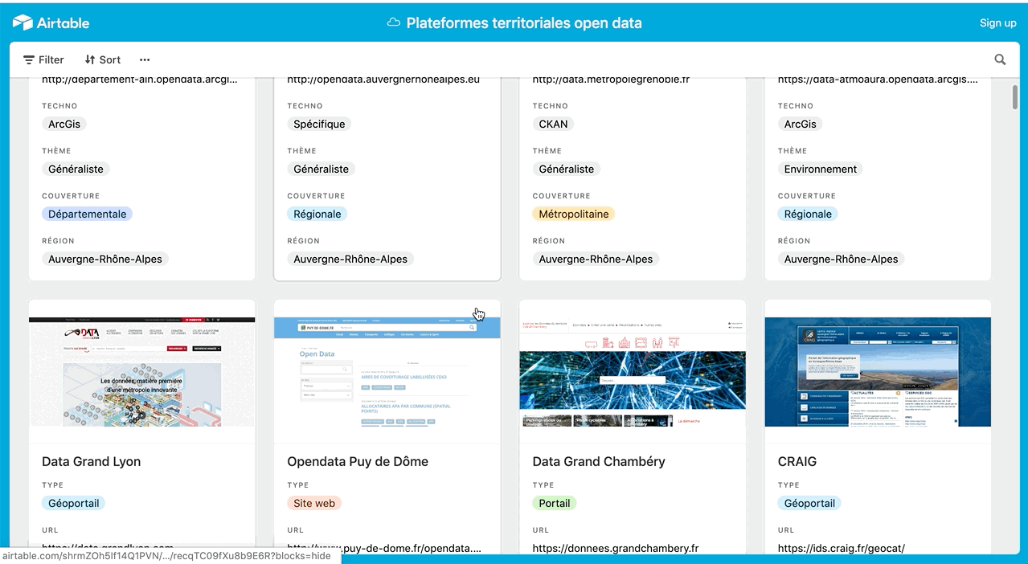The width and height of the screenshot is (1028, 564).
Task: Click the Sign up link
Action: coord(997,22)
